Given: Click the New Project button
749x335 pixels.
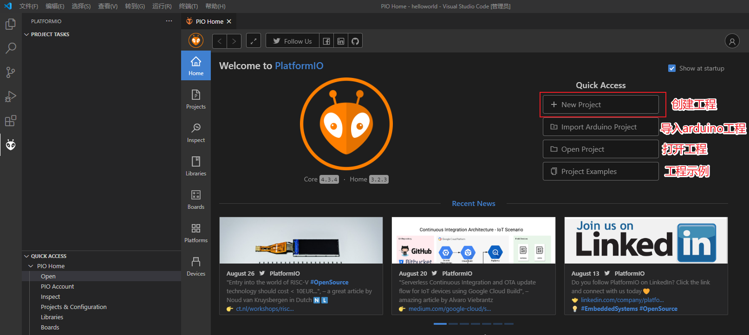Looking at the screenshot, I should (x=600, y=105).
